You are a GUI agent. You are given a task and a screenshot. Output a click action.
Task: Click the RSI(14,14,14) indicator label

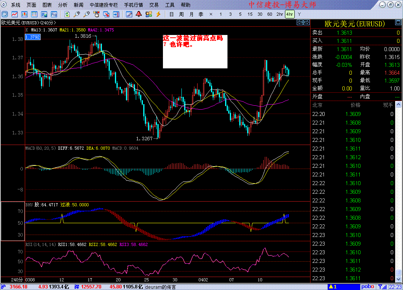point(41,244)
